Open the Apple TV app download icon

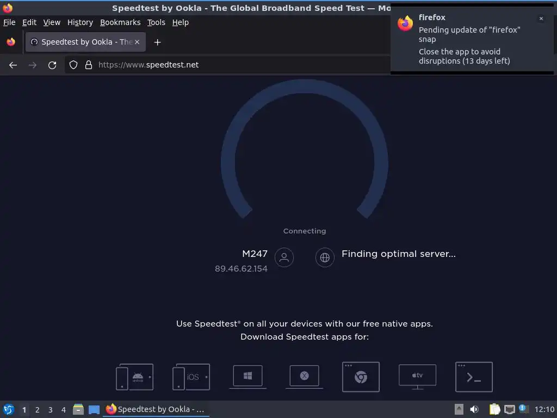pos(417,377)
